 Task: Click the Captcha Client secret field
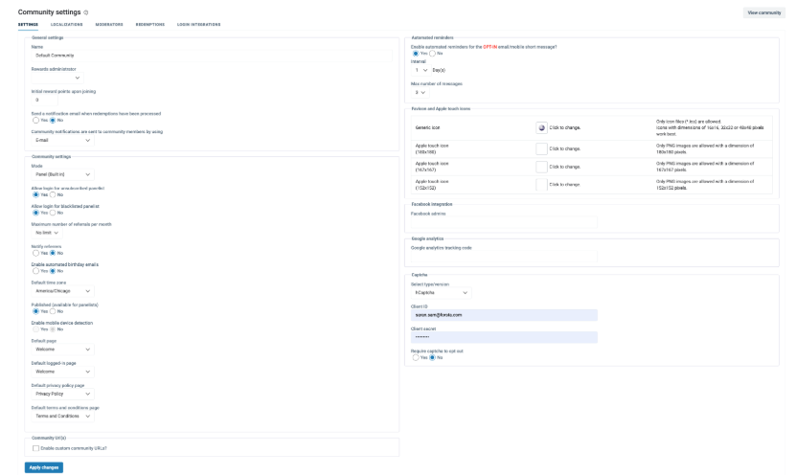click(504, 337)
